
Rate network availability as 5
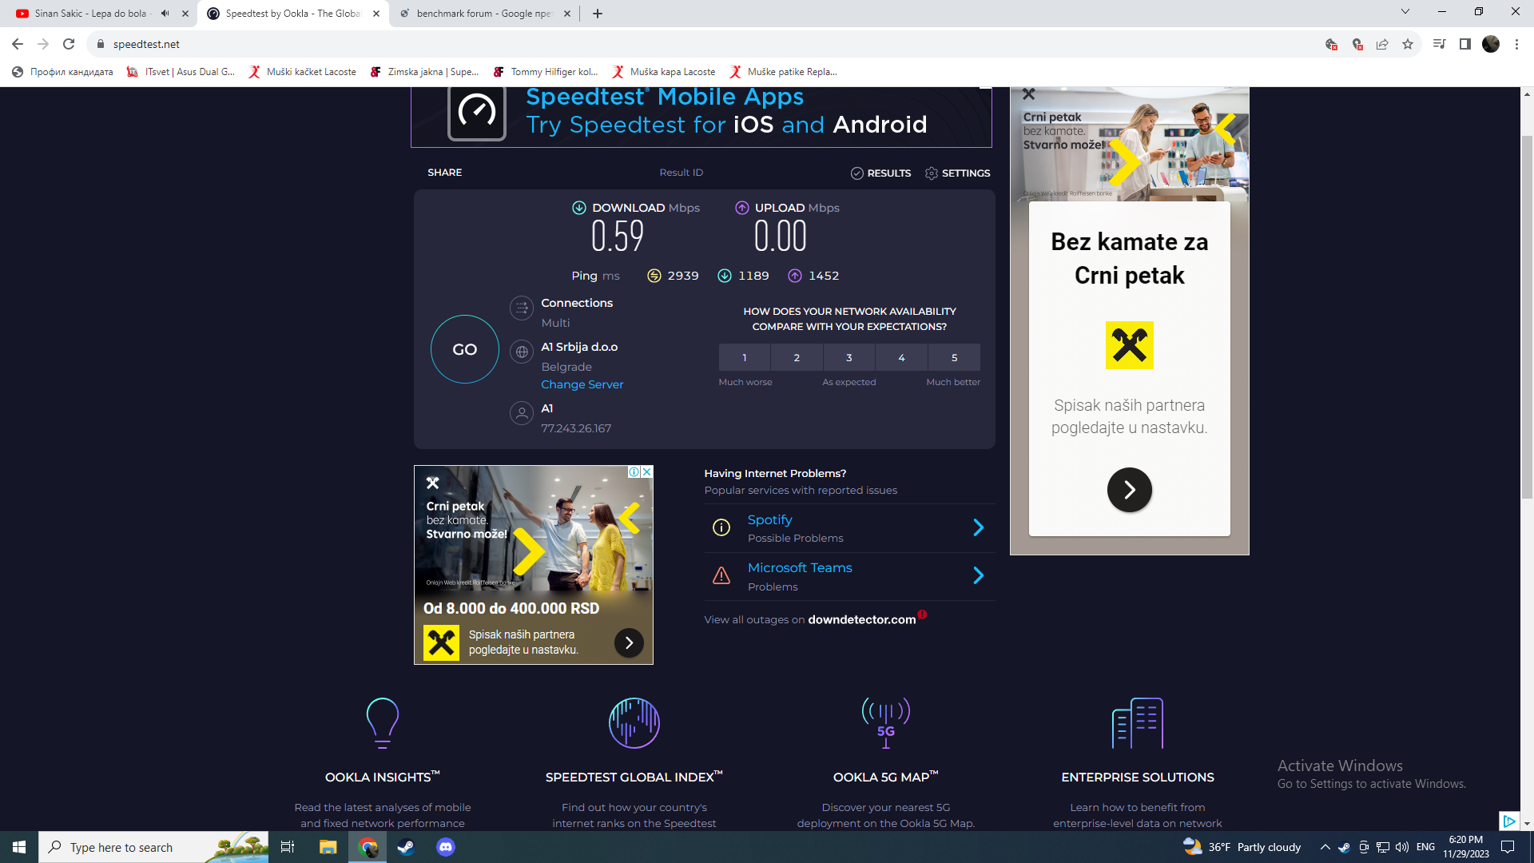tap(954, 357)
